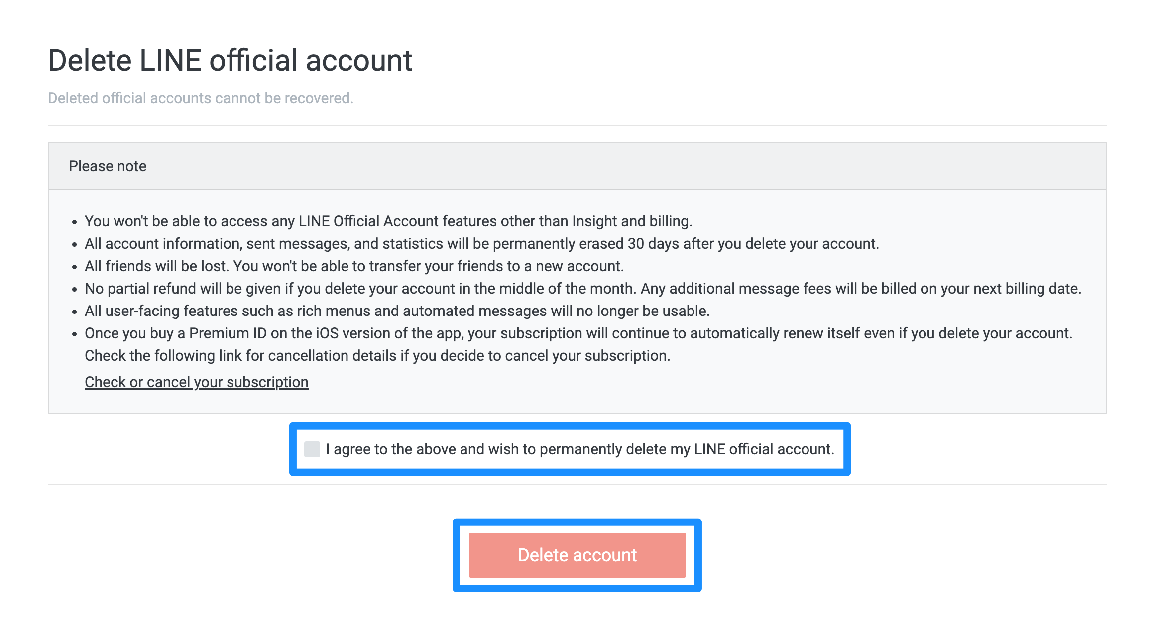Screen dimensions: 1155x625
Task: Click the words 'next billing date' in the refund note
Action: click(x=1026, y=288)
